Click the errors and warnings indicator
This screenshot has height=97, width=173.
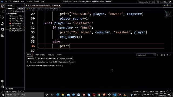(21, 91)
